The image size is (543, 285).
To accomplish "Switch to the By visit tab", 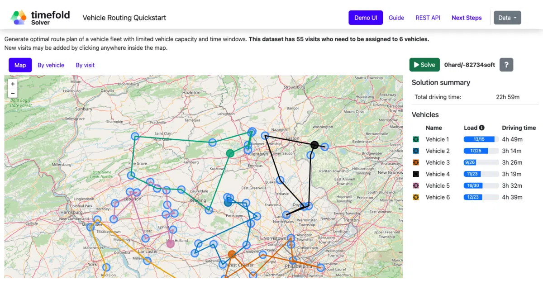I will (x=85, y=65).
